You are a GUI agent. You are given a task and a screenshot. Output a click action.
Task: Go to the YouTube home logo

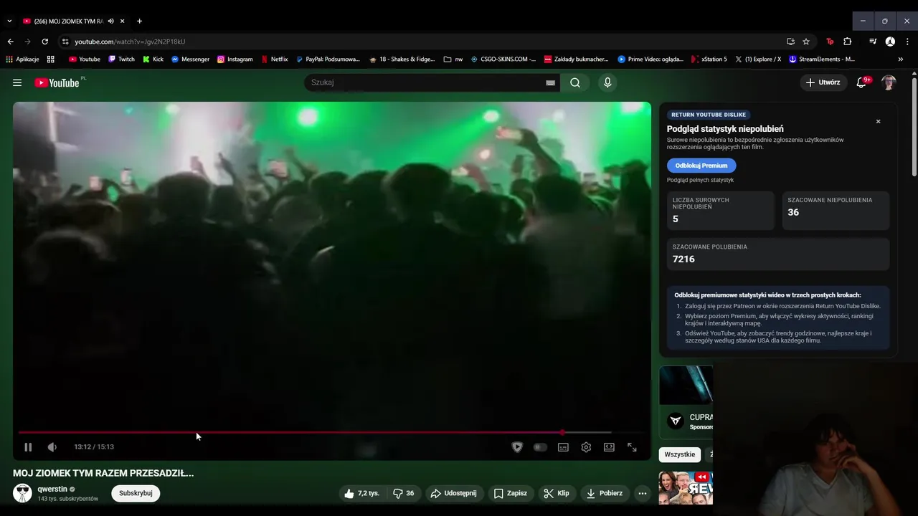click(57, 82)
